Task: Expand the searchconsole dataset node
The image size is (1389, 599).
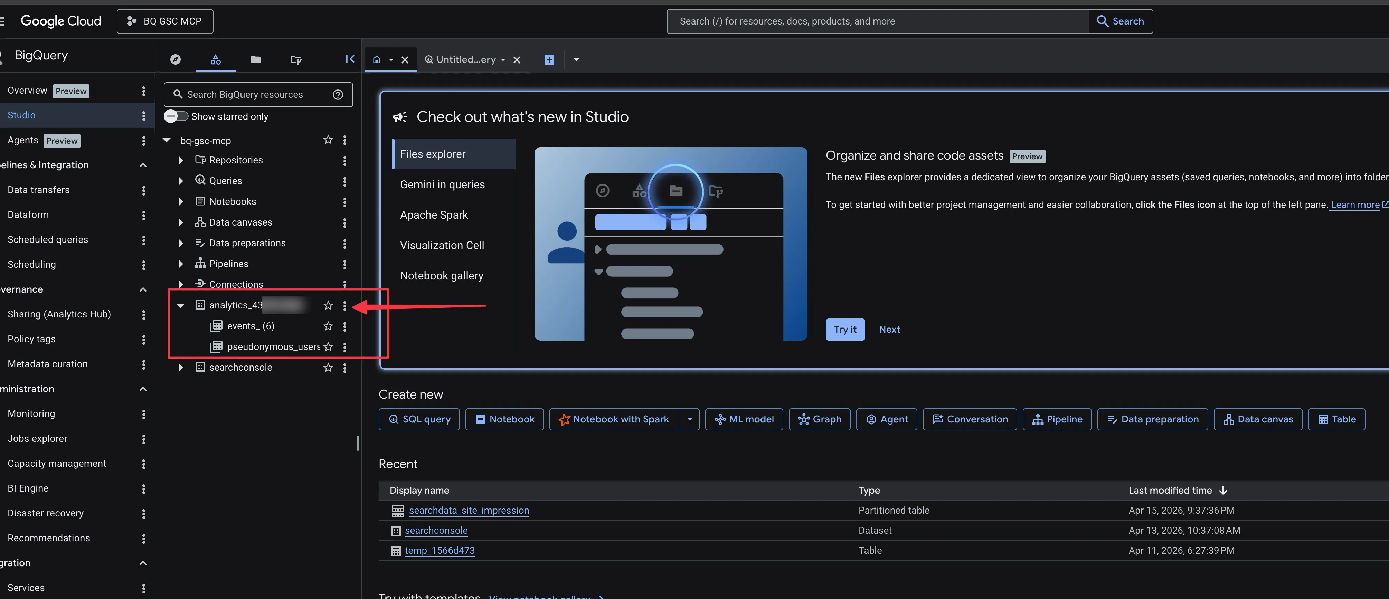Action: coord(181,368)
